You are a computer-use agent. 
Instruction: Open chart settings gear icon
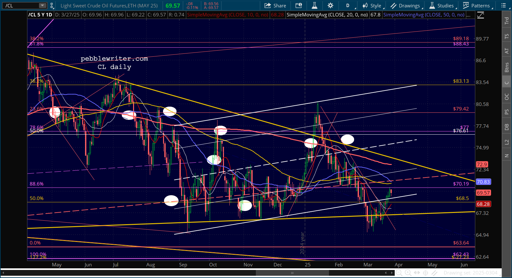(330, 5)
